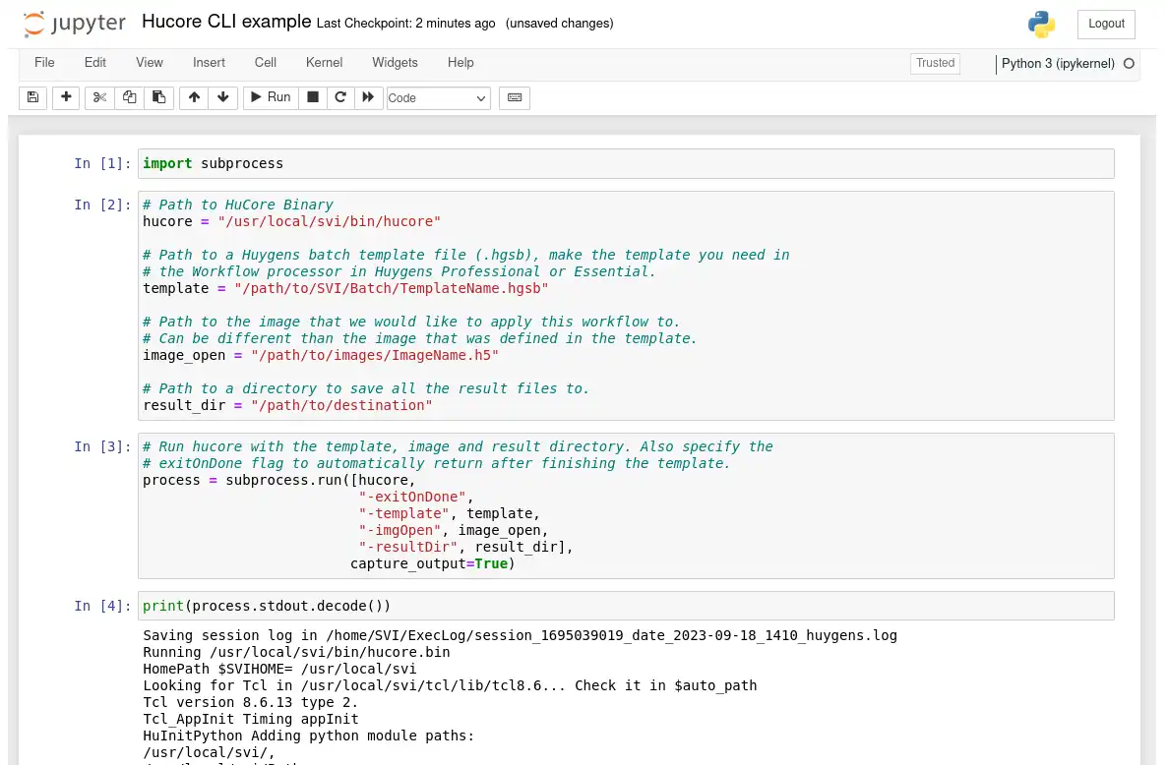
Task: Click into the import subprocess cell
Action: (626, 163)
